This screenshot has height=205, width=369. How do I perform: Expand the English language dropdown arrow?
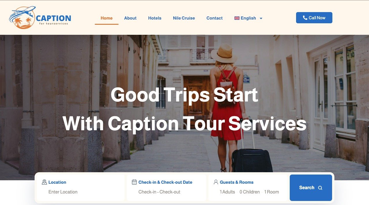(x=261, y=18)
